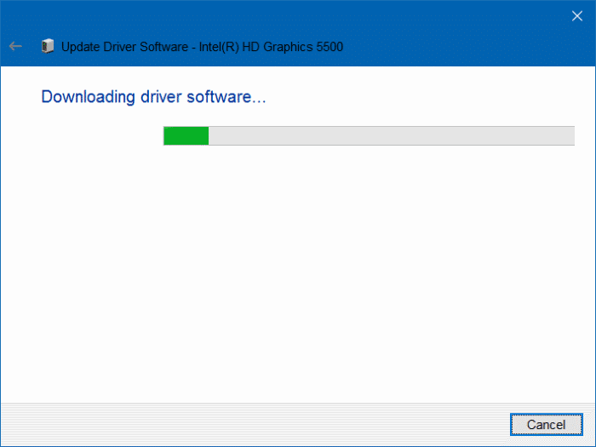Click the green download progress bar
The height and width of the screenshot is (447, 596).
369,135
